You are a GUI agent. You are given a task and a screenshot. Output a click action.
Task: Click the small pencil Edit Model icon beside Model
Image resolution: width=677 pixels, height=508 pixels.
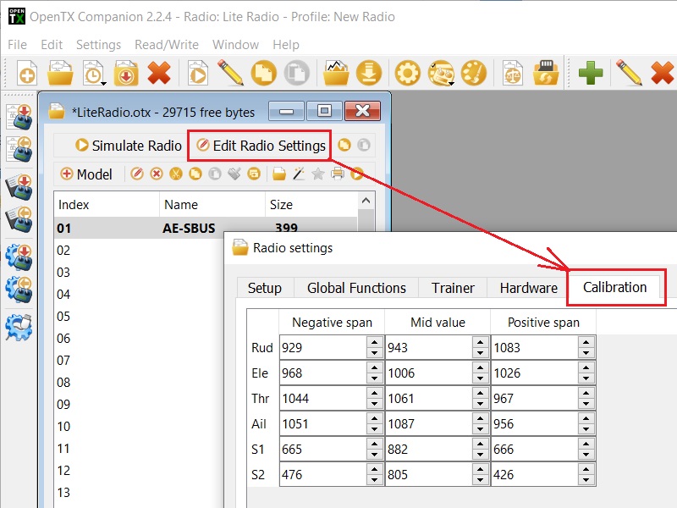[x=137, y=174]
